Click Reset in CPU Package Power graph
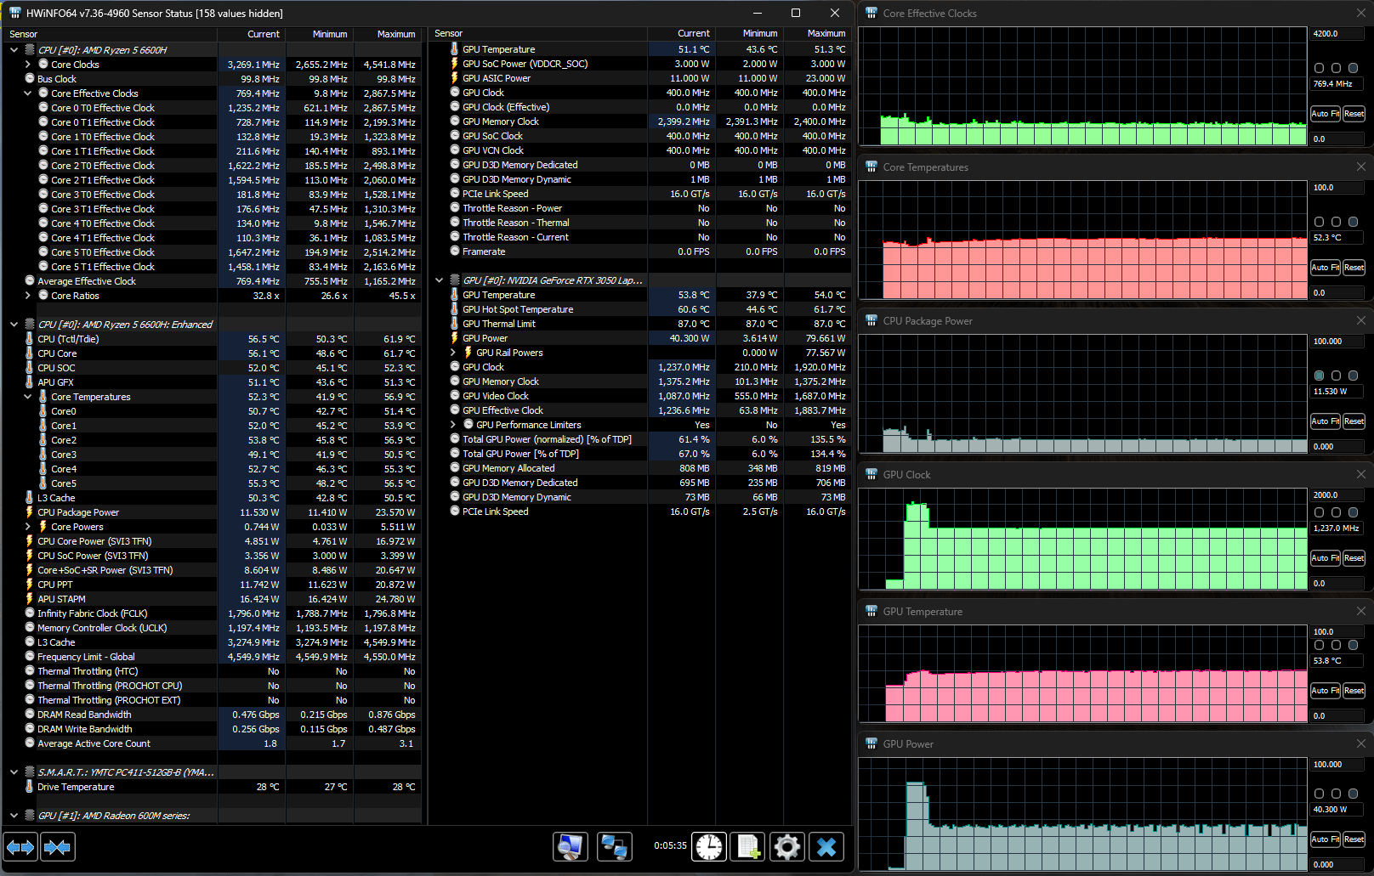Viewport: 1374px width, 876px height. tap(1354, 421)
